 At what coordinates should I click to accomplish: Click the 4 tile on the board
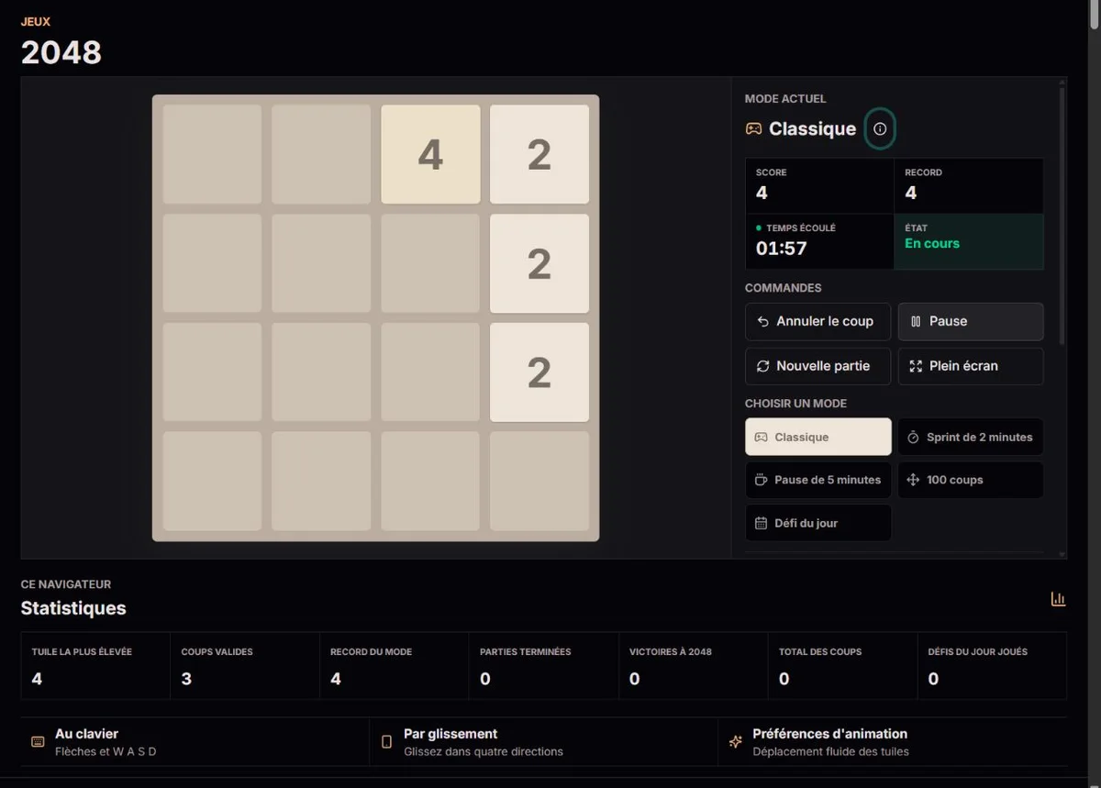pyautogui.click(x=430, y=154)
